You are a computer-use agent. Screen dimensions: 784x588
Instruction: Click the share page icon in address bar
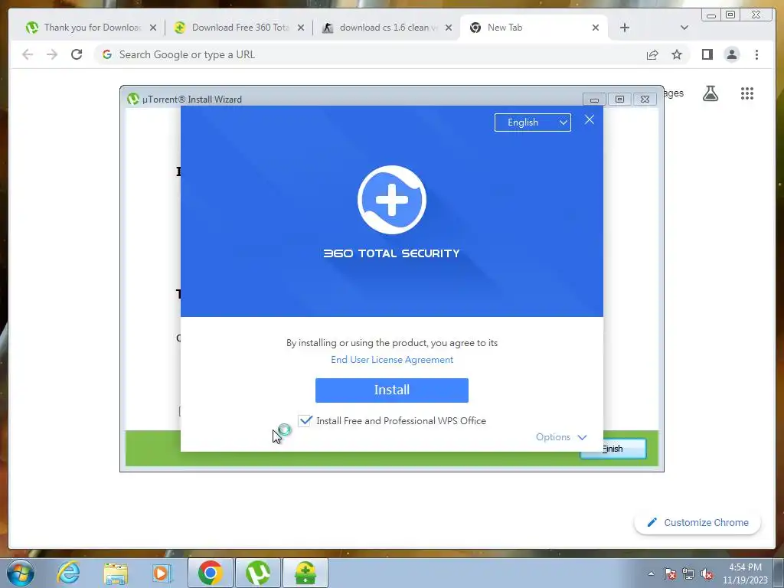(652, 54)
